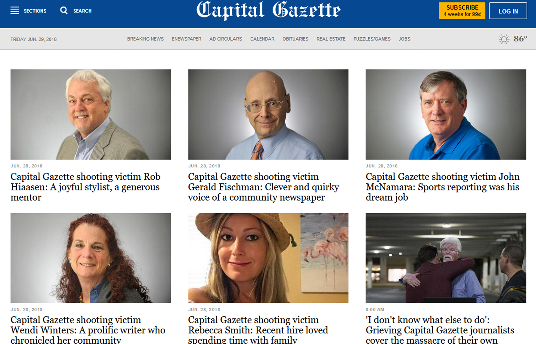536x344 pixels.
Task: Read 'I don't know what else to do' headline
Action: (440, 329)
